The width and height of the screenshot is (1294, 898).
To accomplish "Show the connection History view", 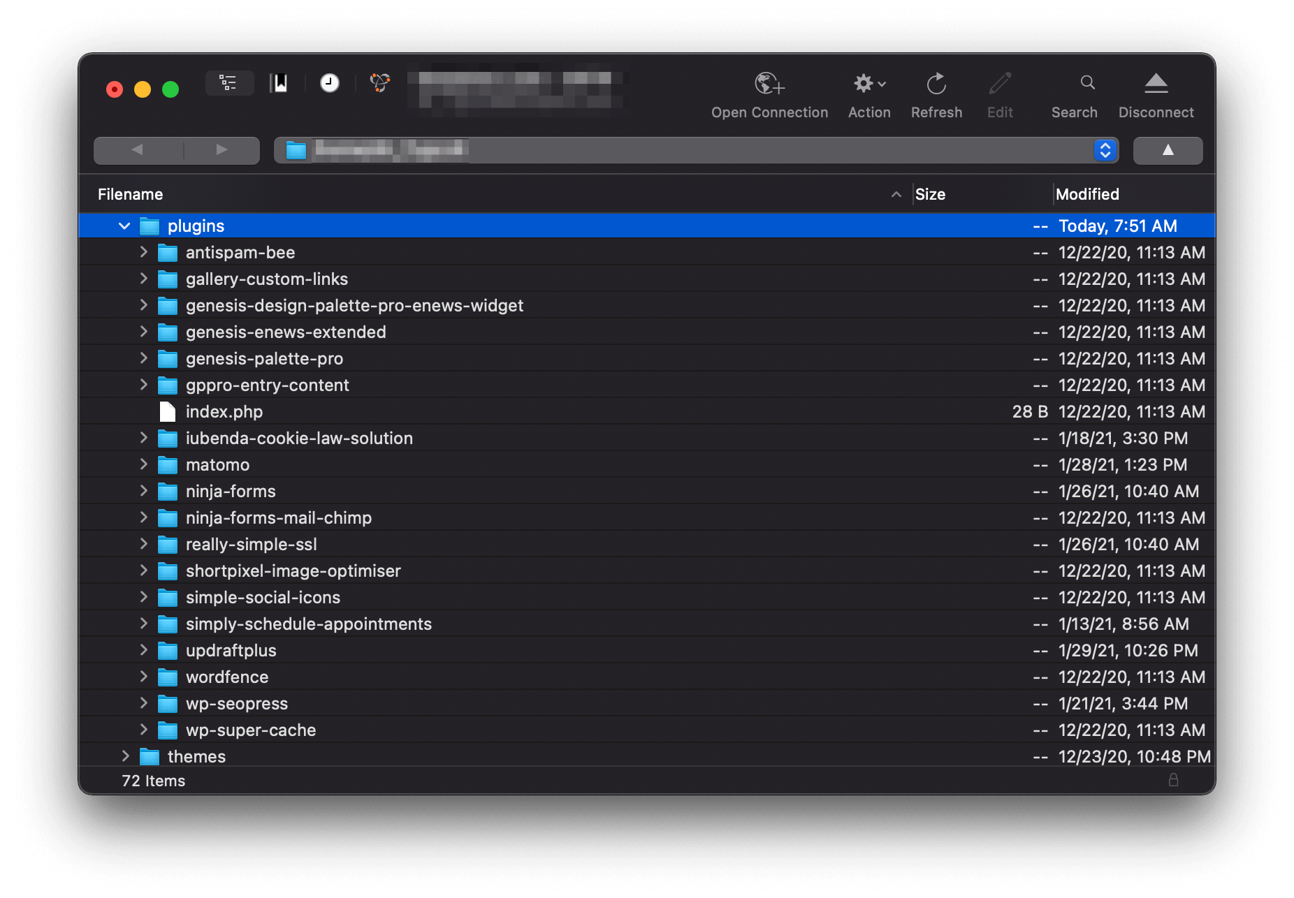I will click(330, 83).
